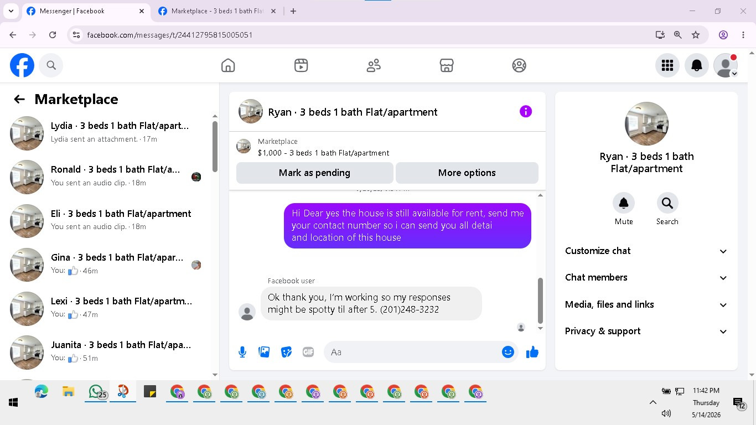Screen dimensions: 756x425
Task: Open the browser zoom magnifier icon
Action: [x=678, y=35]
